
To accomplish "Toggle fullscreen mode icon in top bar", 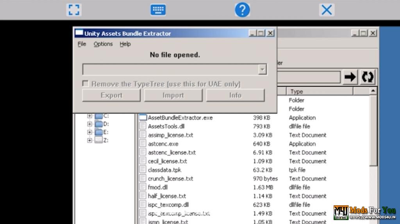I will click(74, 10).
